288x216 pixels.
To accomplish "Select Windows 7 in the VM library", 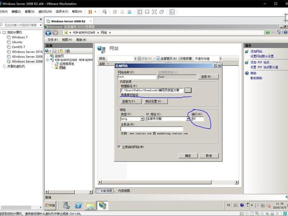I will (20, 37).
